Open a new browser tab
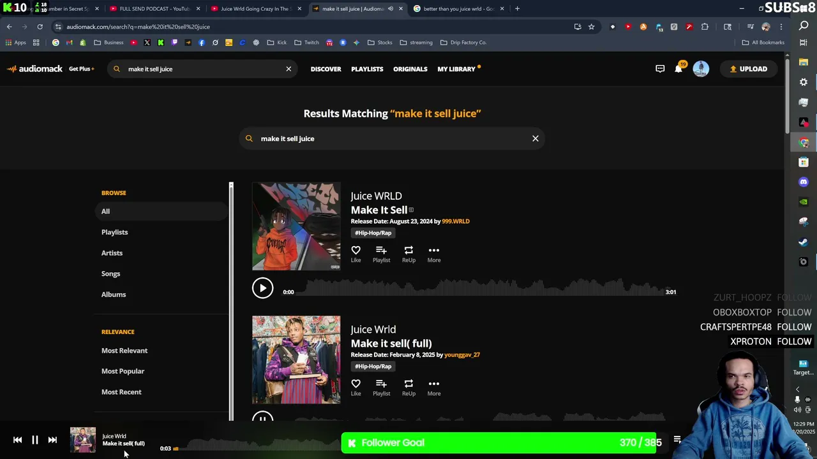The image size is (817, 459). click(x=517, y=9)
